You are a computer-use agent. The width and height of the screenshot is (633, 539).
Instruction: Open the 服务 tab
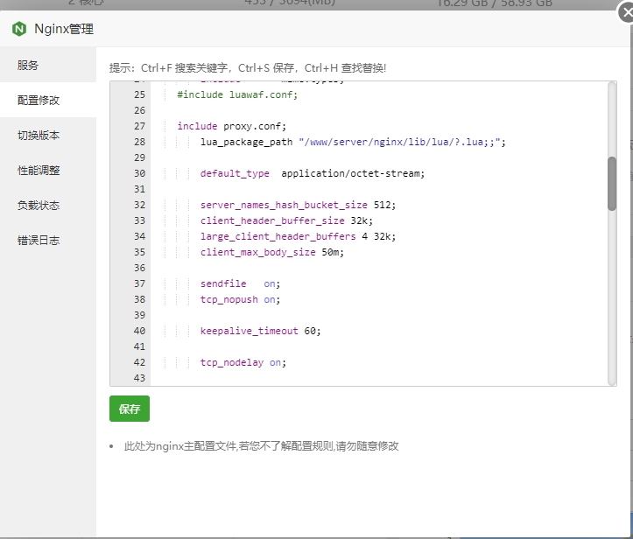pyautogui.click(x=48, y=65)
